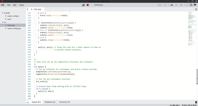The height and width of the screenshot is (106, 198).
Task: Click the slot selector icon beside RedProgram
Action: (84, 5)
